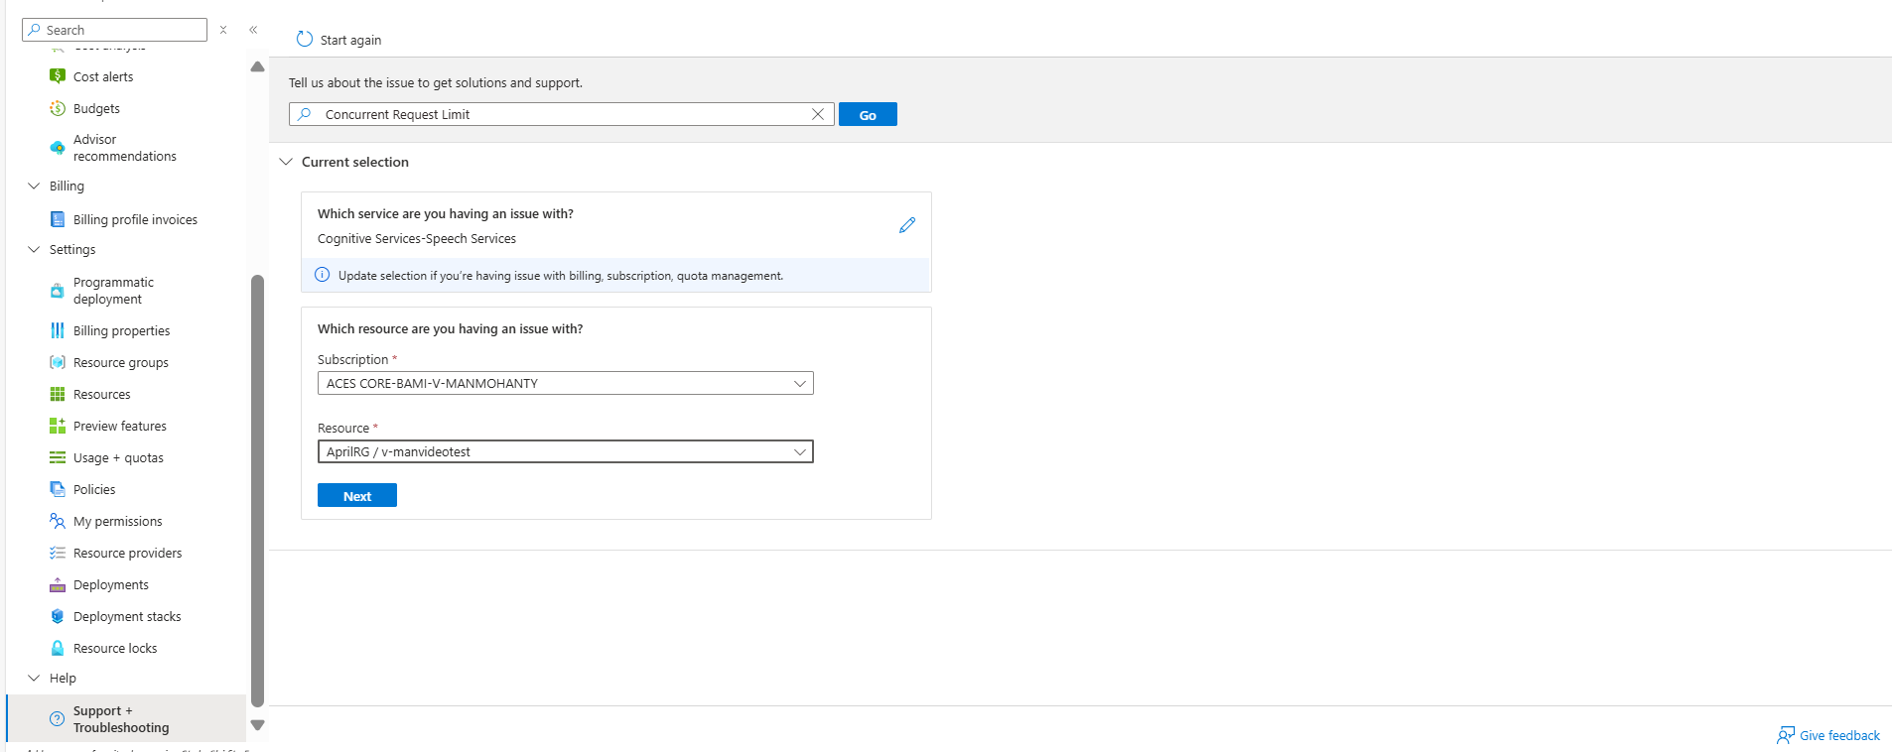Screen dimensions: 1892x752
Task: Click the Policies document icon
Action: tap(58, 489)
